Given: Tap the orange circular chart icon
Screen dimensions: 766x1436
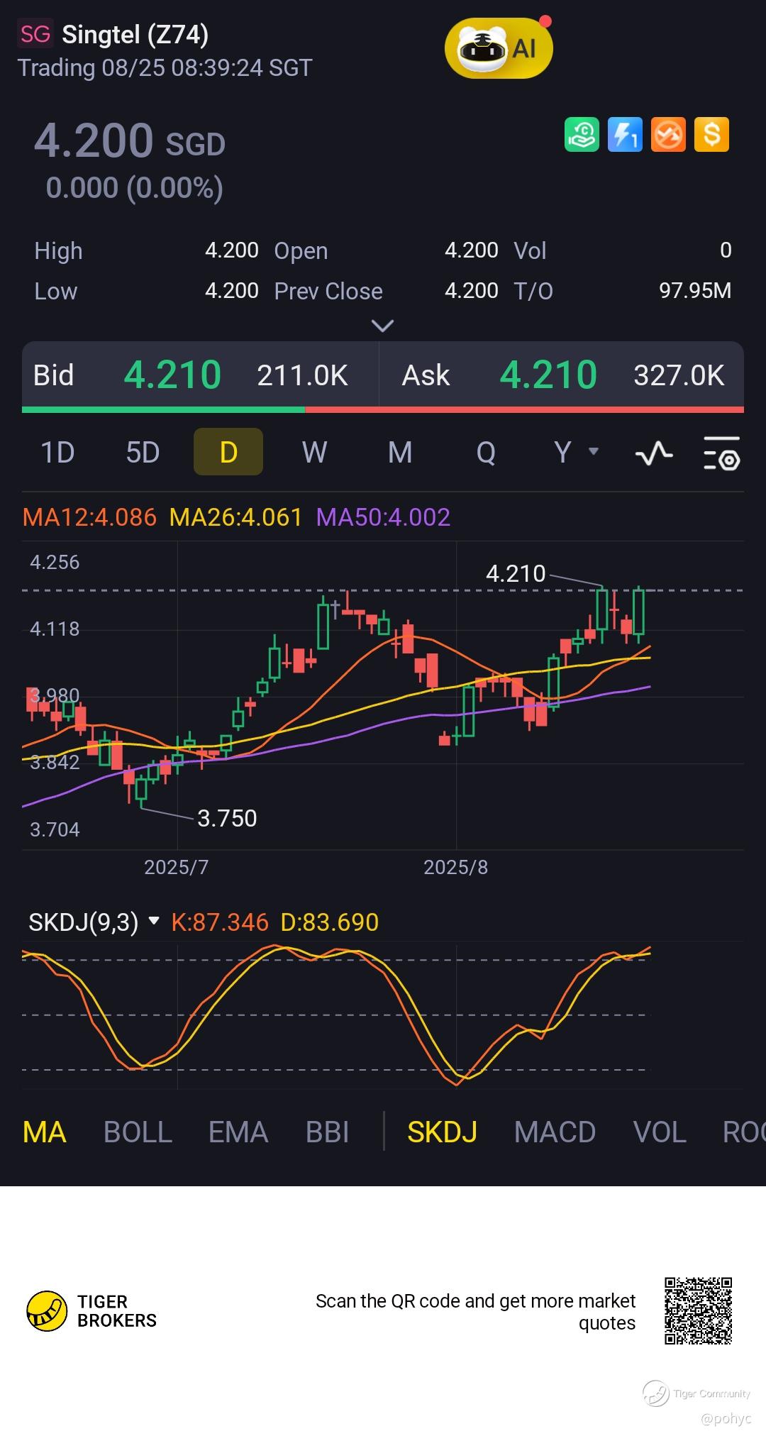Looking at the screenshot, I should (x=668, y=134).
